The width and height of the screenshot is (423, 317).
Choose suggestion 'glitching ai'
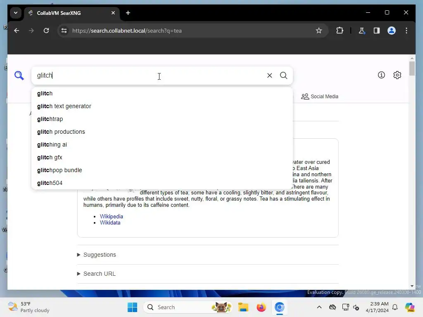coord(162,144)
